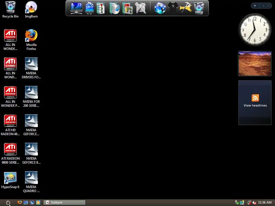Select the NVIDIA FOR 200 SERIE... icon
This screenshot has width=275, height=206.
coord(31,97)
